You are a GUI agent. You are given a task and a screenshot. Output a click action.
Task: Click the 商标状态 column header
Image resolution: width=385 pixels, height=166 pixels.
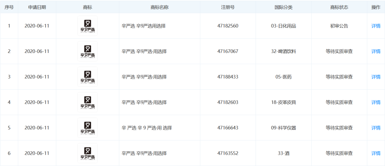tap(339, 7)
